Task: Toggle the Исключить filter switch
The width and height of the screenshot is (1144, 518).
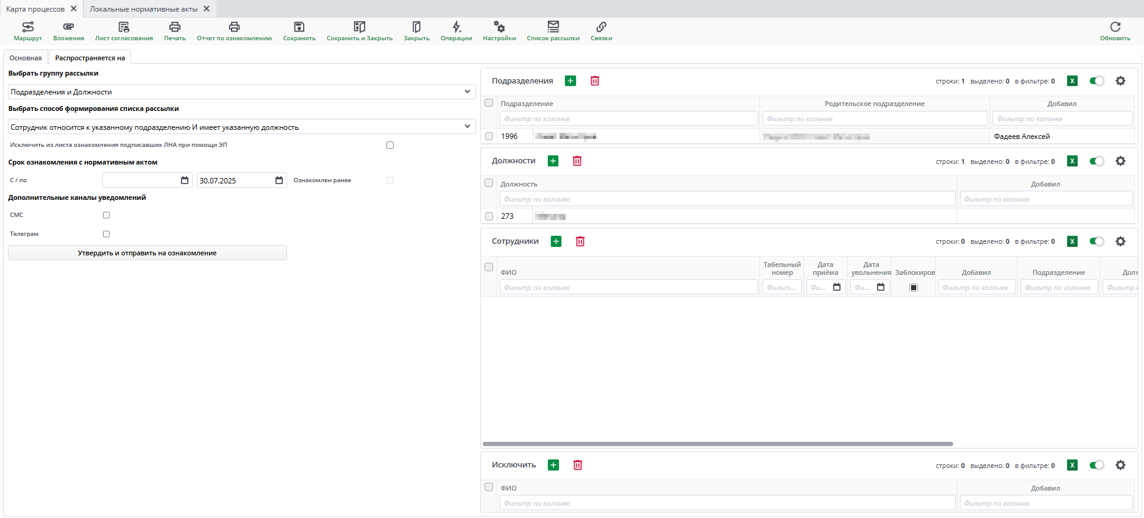Action: pos(1096,465)
